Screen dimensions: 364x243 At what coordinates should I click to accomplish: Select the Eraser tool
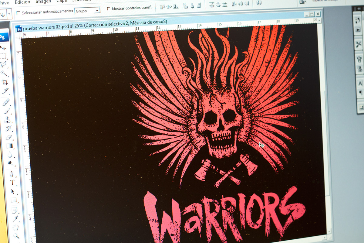[8, 137]
